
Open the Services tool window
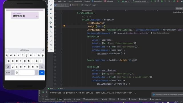(x=143, y=99)
